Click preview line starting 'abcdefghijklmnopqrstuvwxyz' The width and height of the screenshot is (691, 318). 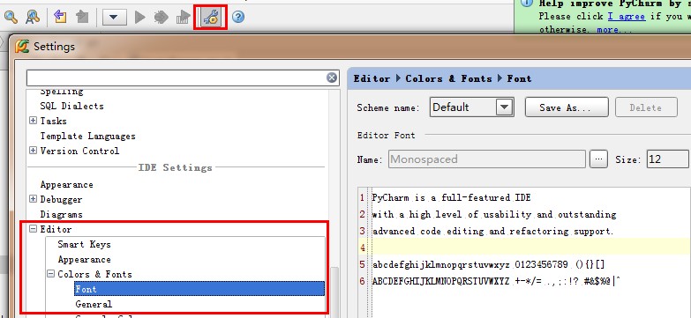pyautogui.click(x=488, y=264)
